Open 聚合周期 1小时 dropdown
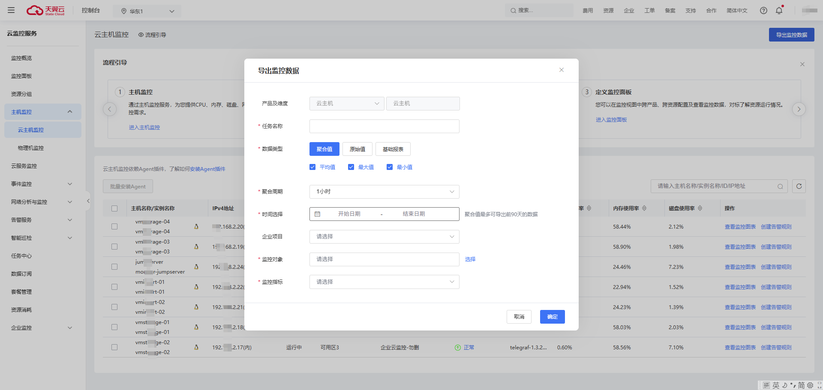The image size is (823, 390). tap(384, 192)
